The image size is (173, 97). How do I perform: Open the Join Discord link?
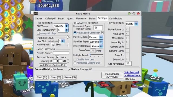click(x=132, y=72)
